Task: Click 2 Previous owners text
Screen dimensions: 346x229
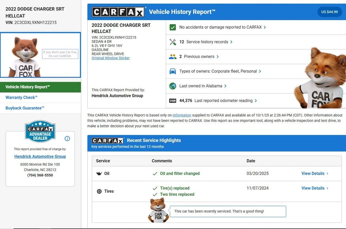Action: (x=197, y=57)
